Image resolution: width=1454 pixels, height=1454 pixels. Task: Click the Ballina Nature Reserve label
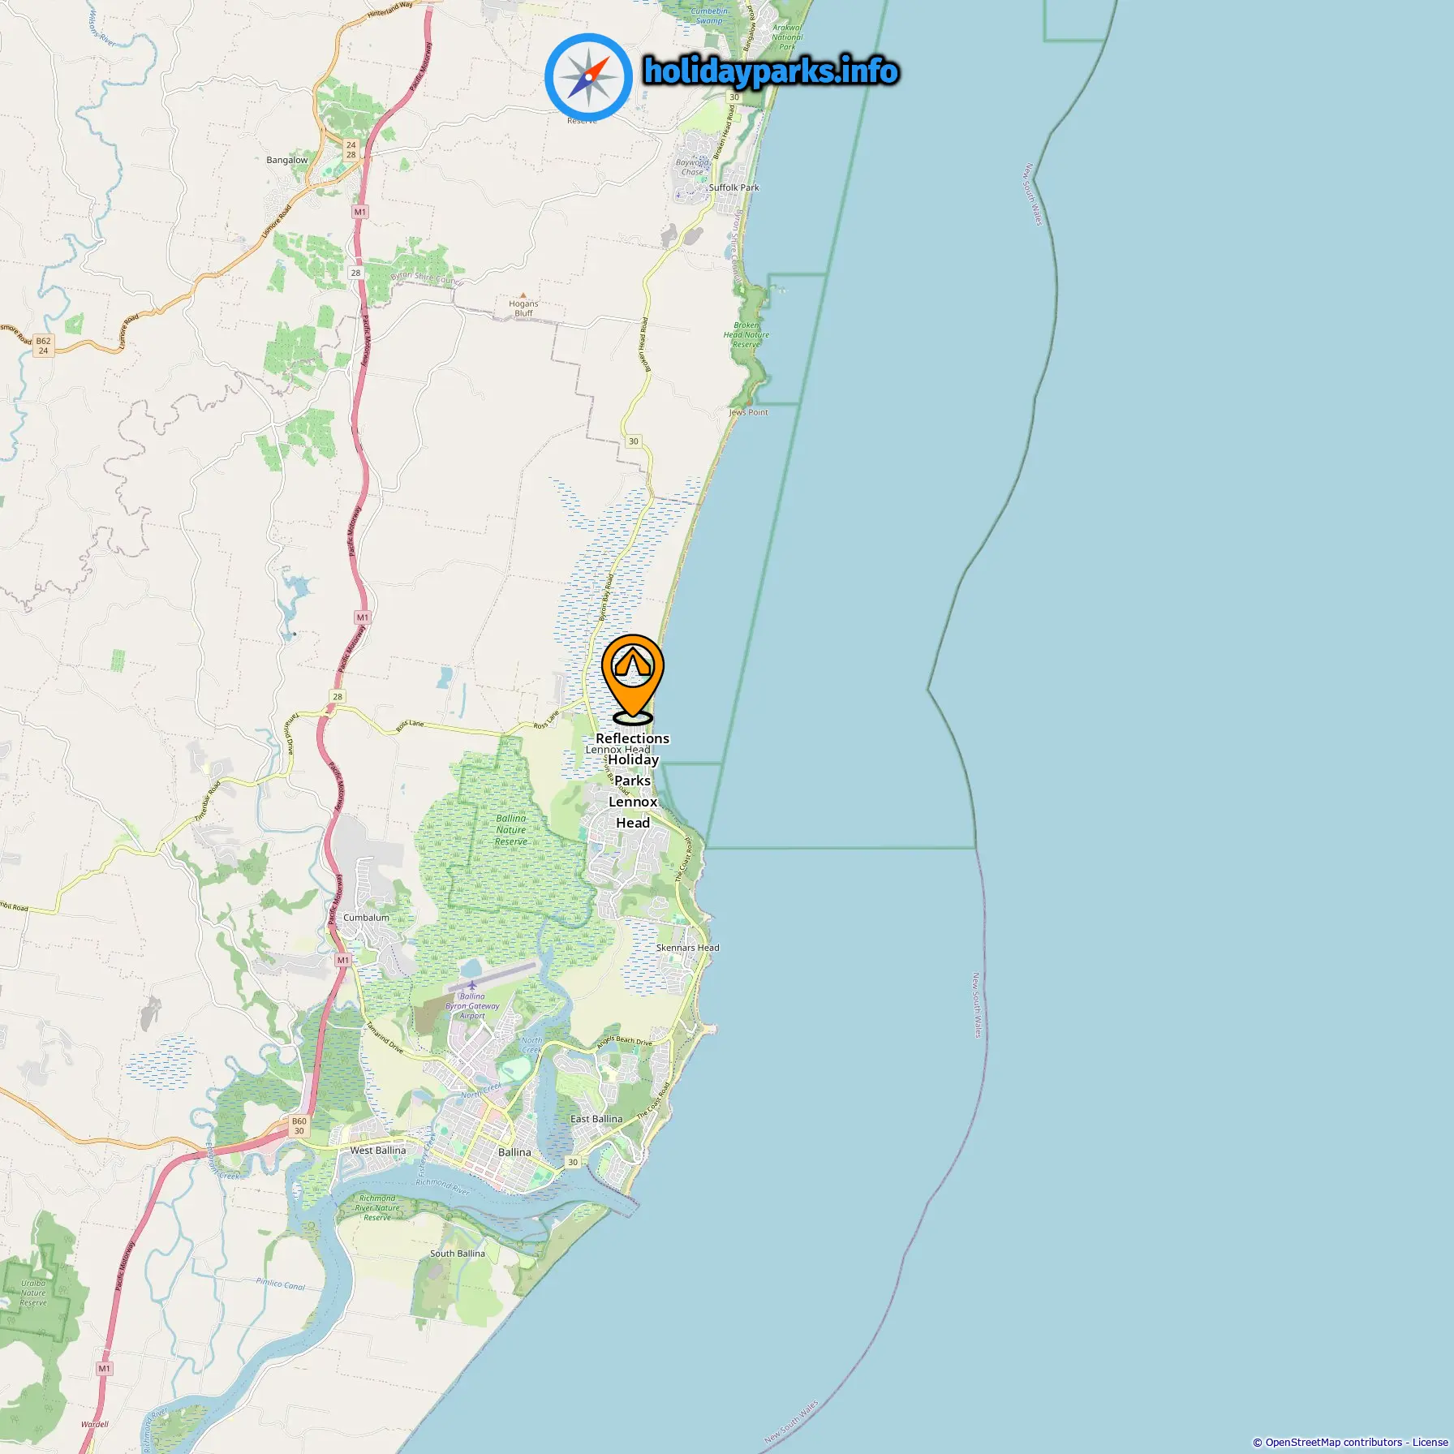(511, 830)
